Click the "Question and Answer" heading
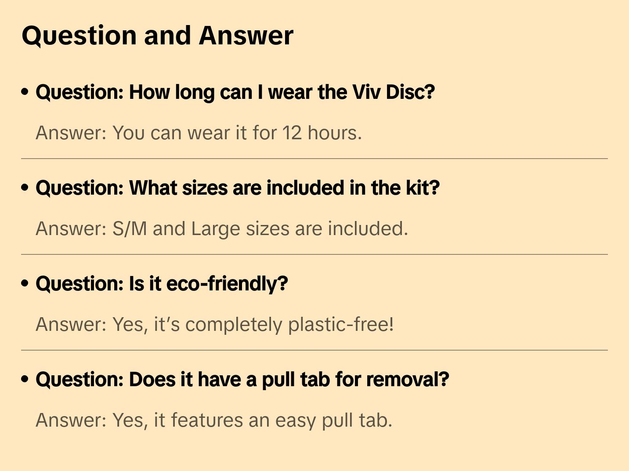This screenshot has width=629, height=471. click(x=157, y=36)
